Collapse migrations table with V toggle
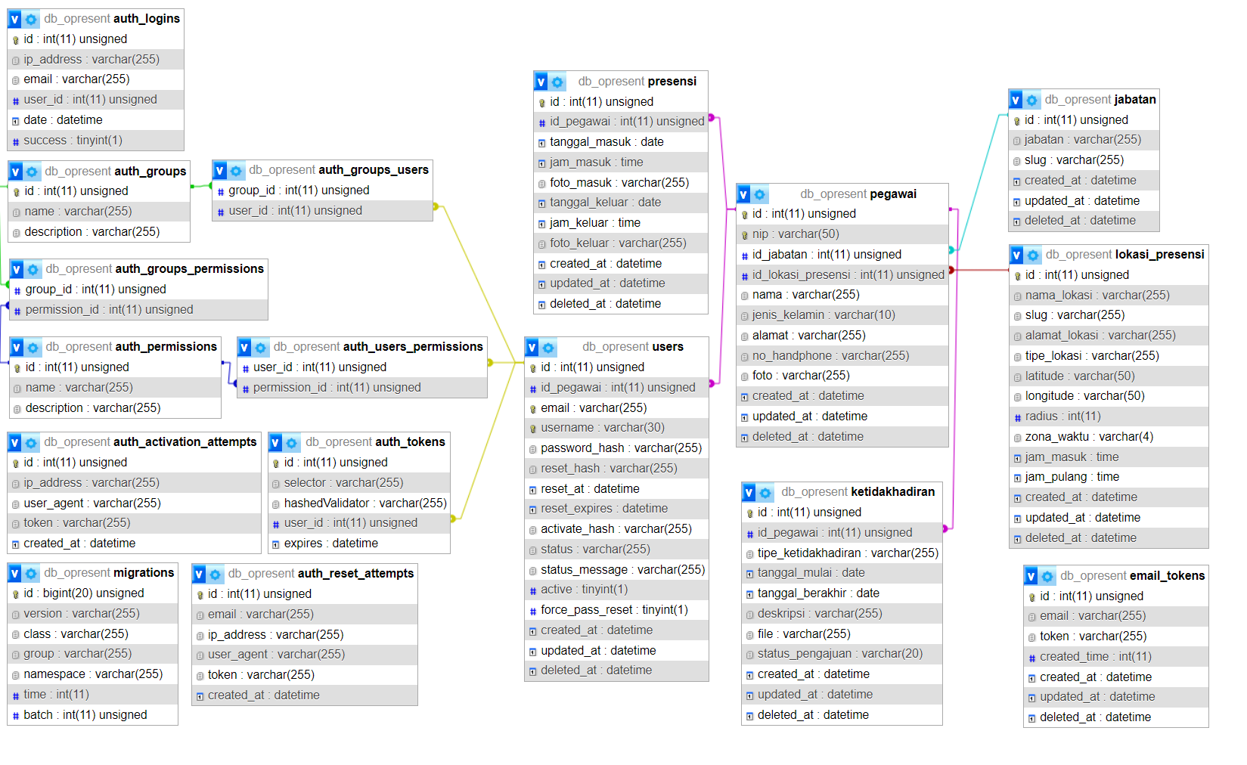1247x765 pixels. (x=15, y=573)
